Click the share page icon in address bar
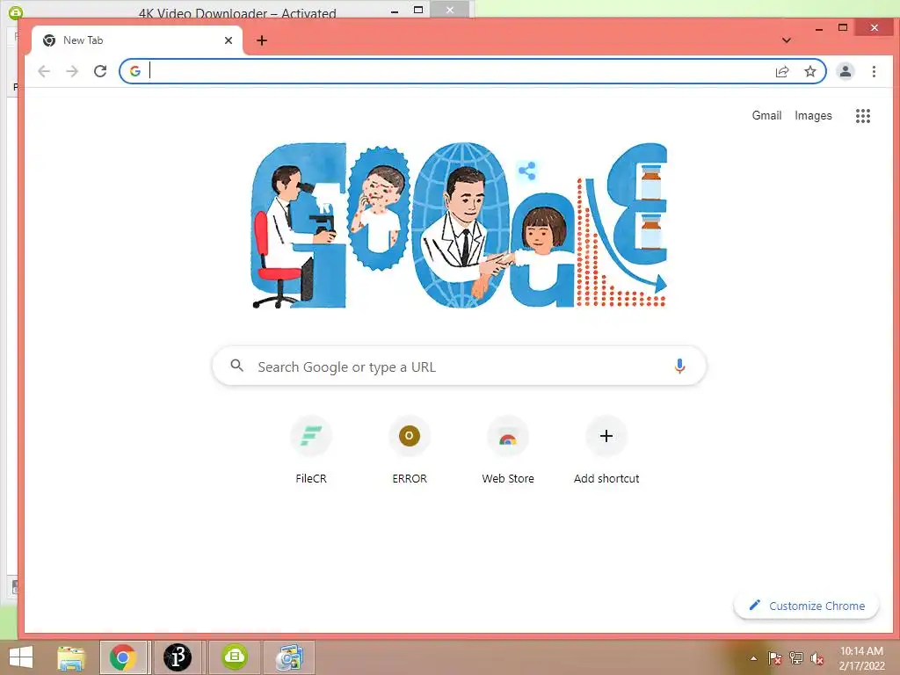Viewport: 900px width, 675px height. point(781,71)
